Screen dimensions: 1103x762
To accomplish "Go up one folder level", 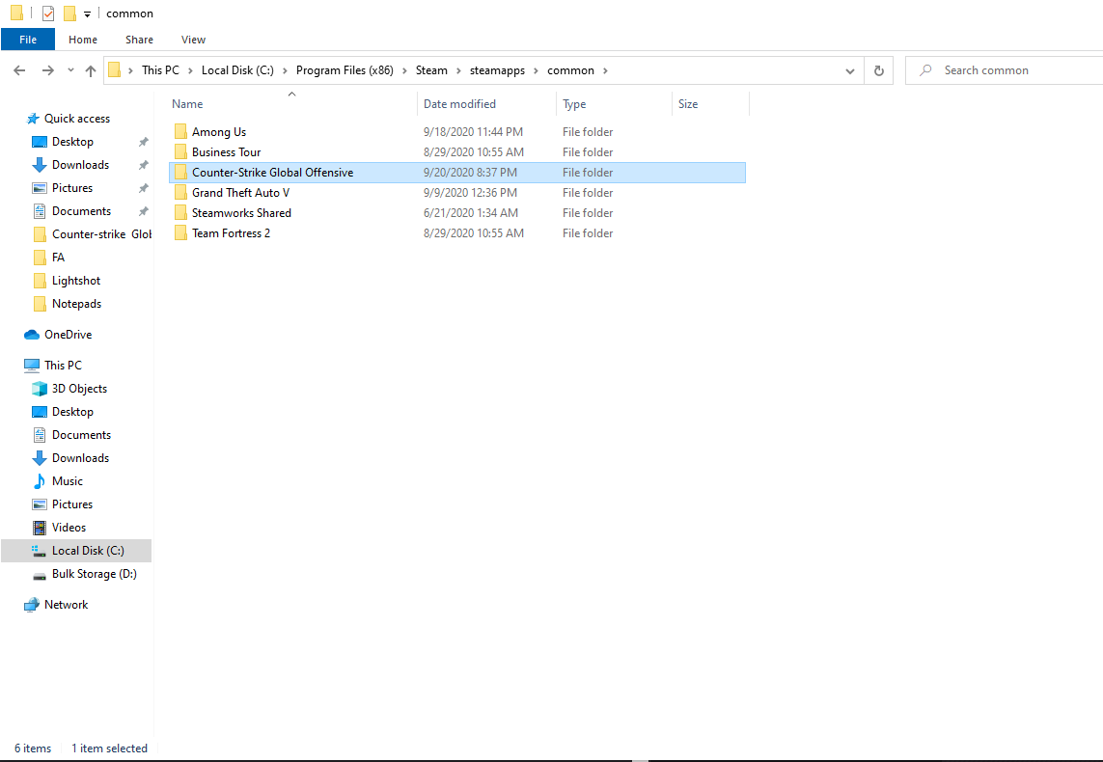I will tap(90, 70).
